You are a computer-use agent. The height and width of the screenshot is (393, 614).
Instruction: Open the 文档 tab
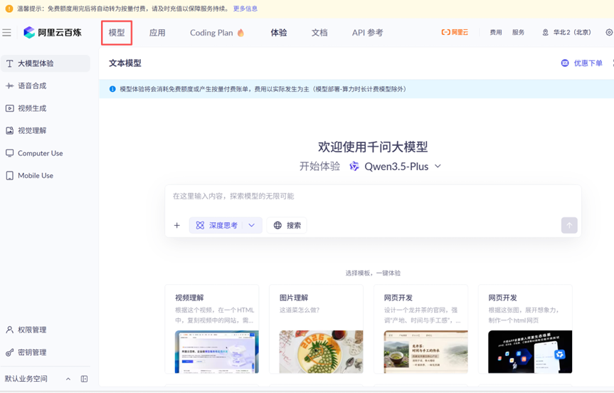pos(319,33)
